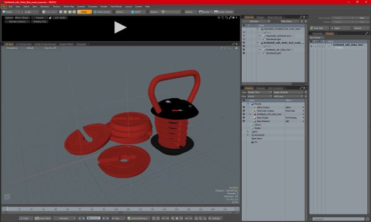Toggle visibility of the group in Groups panel
The height and width of the screenshot is (222, 371).
pyautogui.click(x=312, y=46)
